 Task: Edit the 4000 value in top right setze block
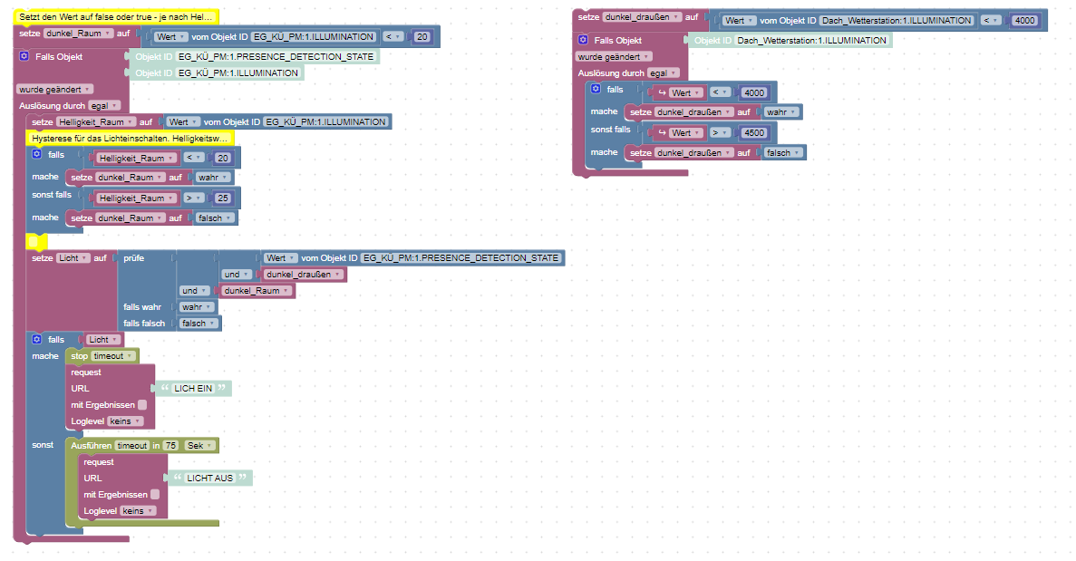(1024, 21)
